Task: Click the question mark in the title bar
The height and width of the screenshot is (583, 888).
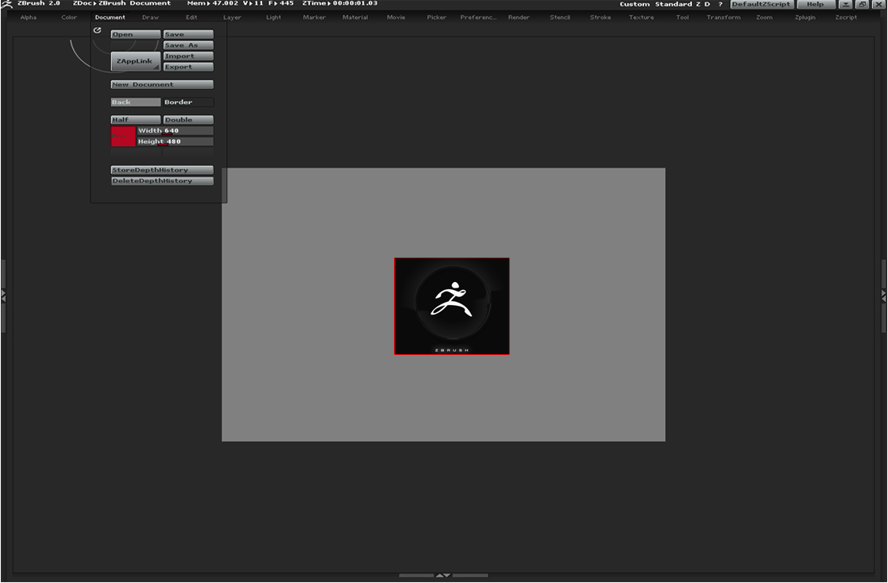Action: click(720, 4)
